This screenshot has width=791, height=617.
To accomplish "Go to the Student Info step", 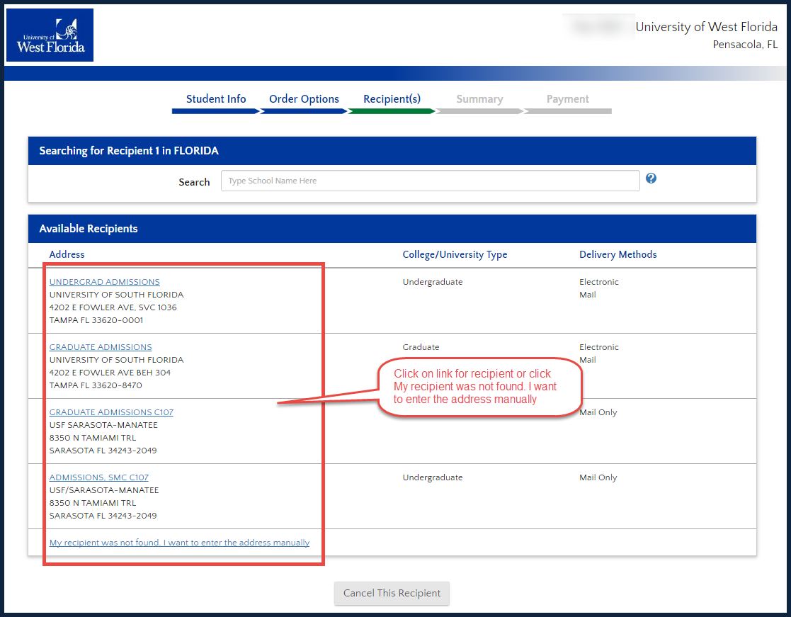I will 216,99.
